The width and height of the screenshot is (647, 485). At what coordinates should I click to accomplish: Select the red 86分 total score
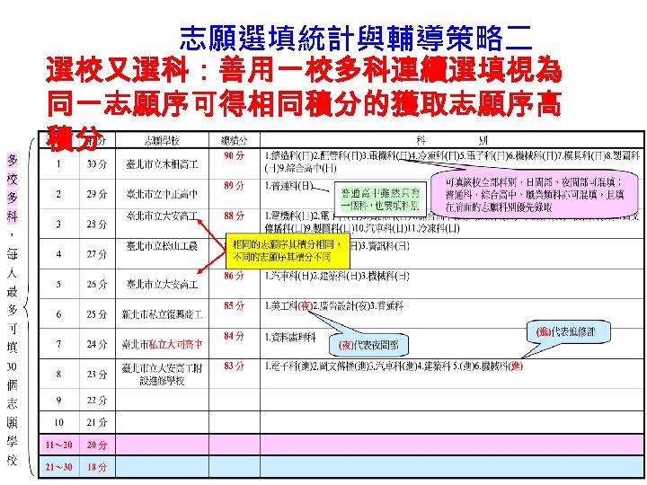234,276
